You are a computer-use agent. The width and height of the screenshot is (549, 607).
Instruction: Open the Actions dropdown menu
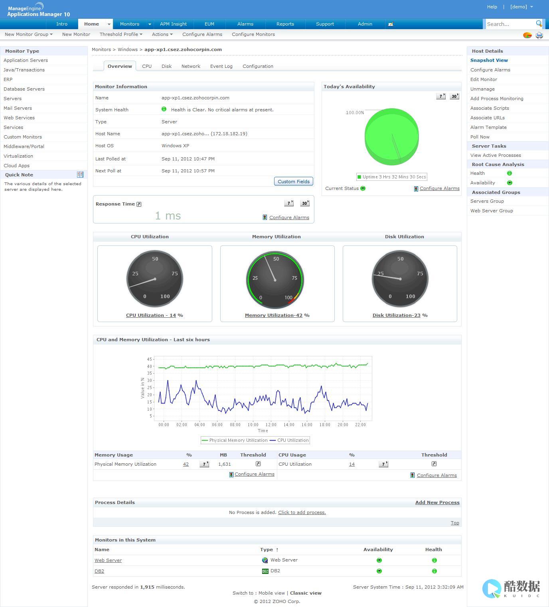click(162, 34)
